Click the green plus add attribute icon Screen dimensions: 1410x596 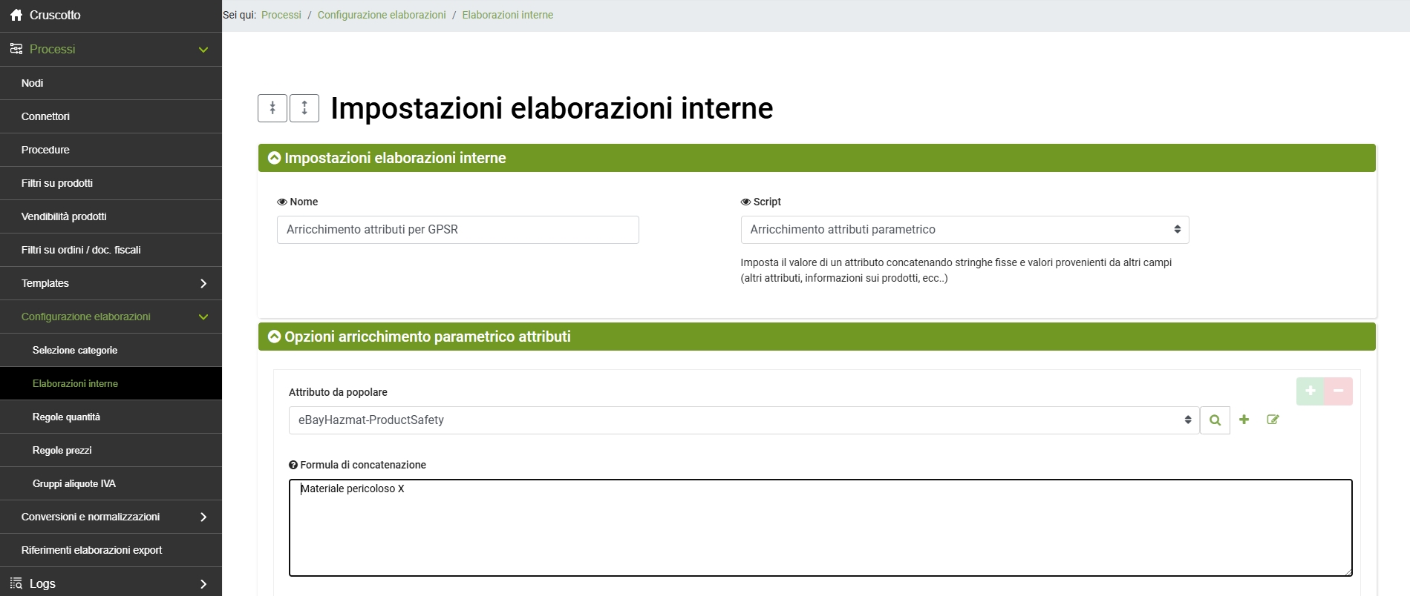click(x=1244, y=420)
